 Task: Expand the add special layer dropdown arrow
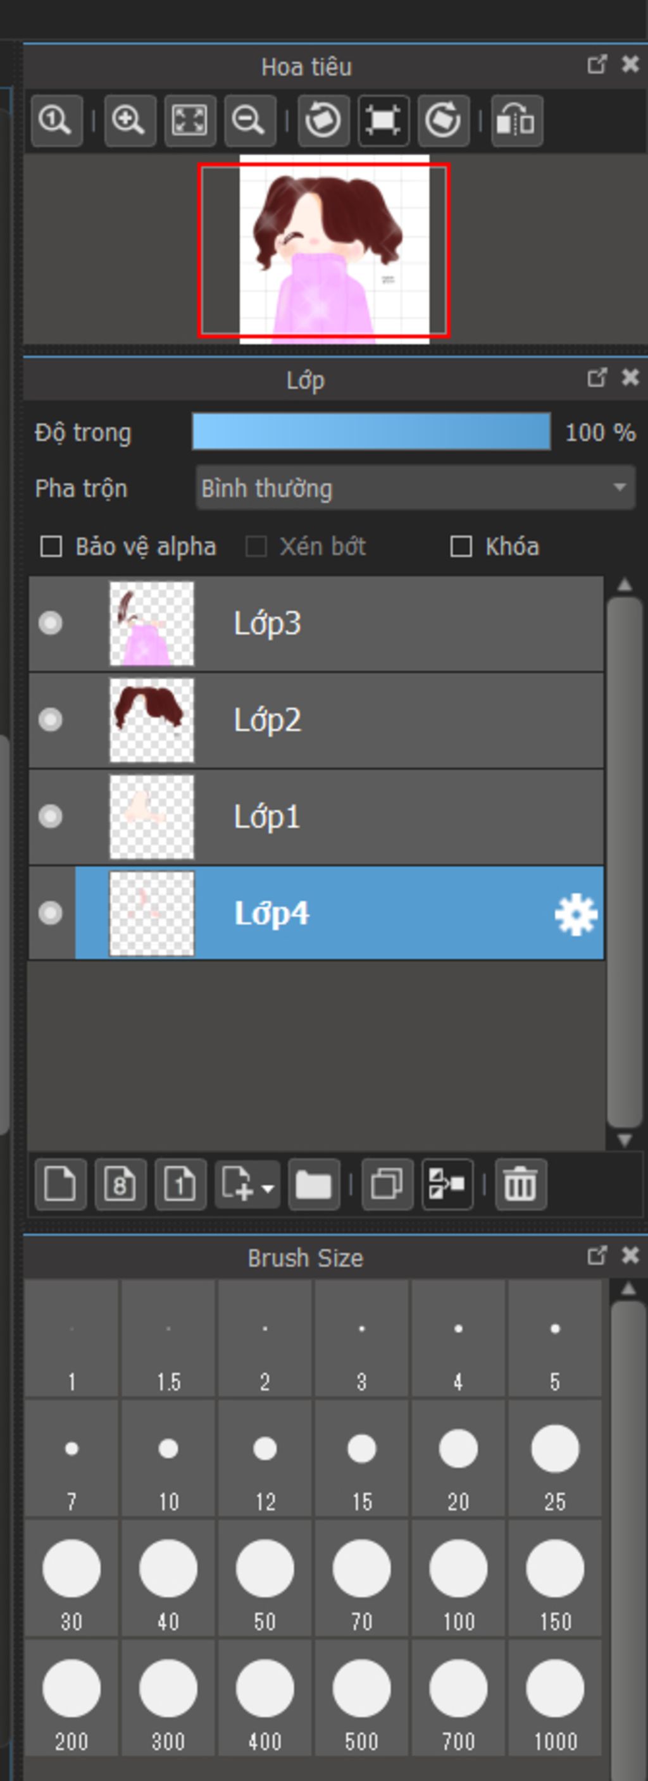[x=268, y=1188]
